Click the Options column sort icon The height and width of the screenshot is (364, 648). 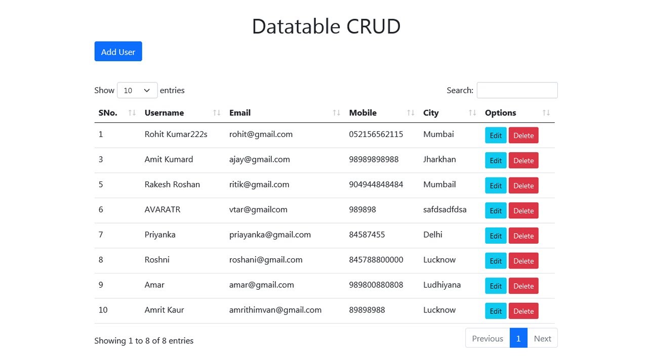pyautogui.click(x=546, y=113)
